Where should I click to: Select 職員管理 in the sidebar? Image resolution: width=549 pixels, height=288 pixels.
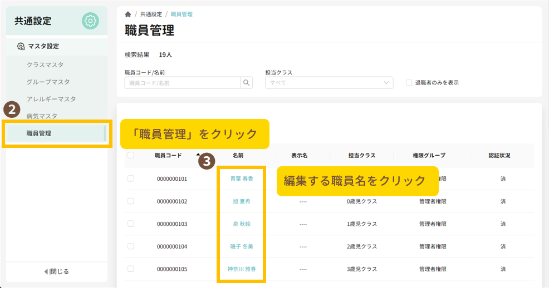[39, 133]
